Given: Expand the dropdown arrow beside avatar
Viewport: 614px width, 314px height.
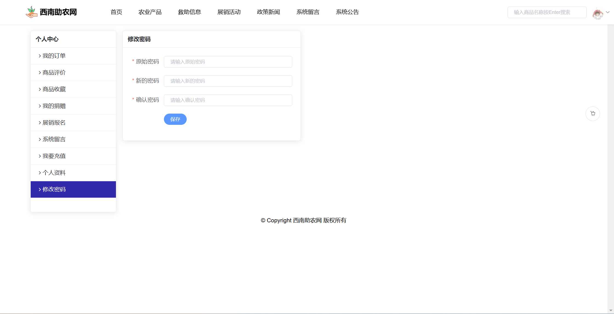Looking at the screenshot, I should coord(608,12).
